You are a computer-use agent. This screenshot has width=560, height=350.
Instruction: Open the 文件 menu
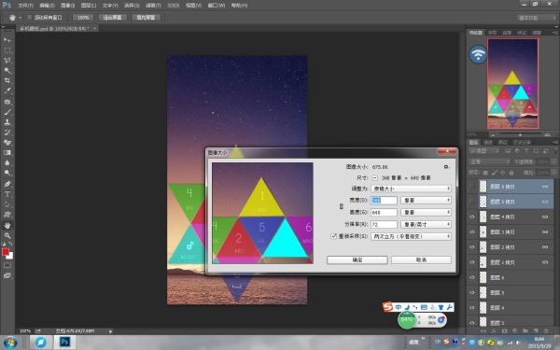[25, 6]
